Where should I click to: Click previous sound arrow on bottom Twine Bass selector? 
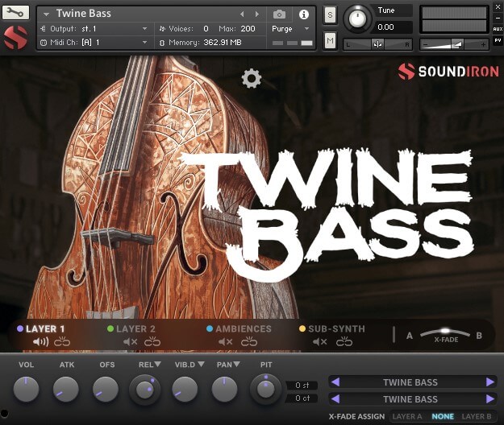tap(336, 399)
